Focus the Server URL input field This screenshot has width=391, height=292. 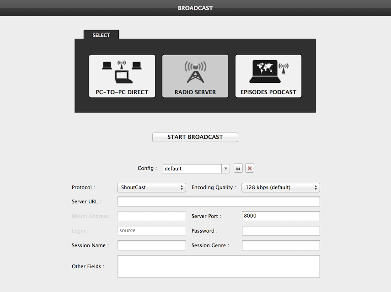(219, 202)
